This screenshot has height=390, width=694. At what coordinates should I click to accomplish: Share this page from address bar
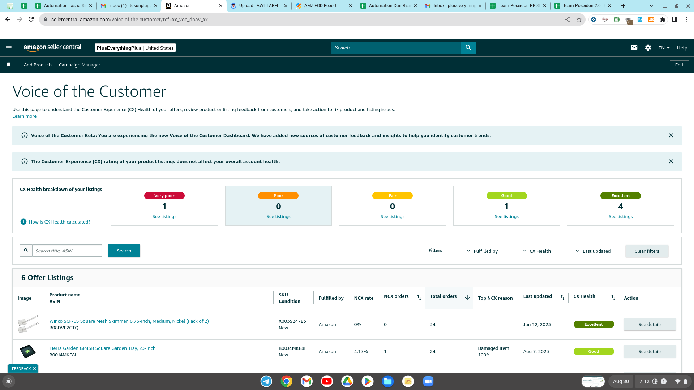[x=567, y=19]
